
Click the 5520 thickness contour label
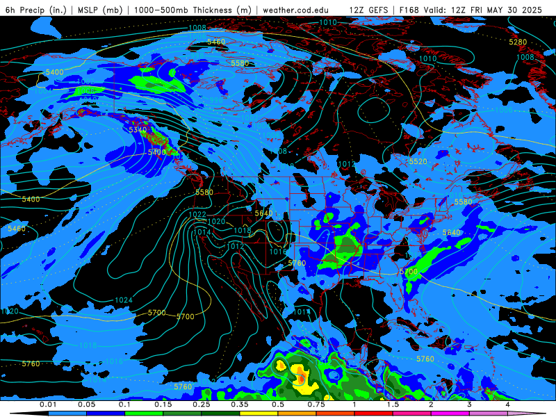418,162
